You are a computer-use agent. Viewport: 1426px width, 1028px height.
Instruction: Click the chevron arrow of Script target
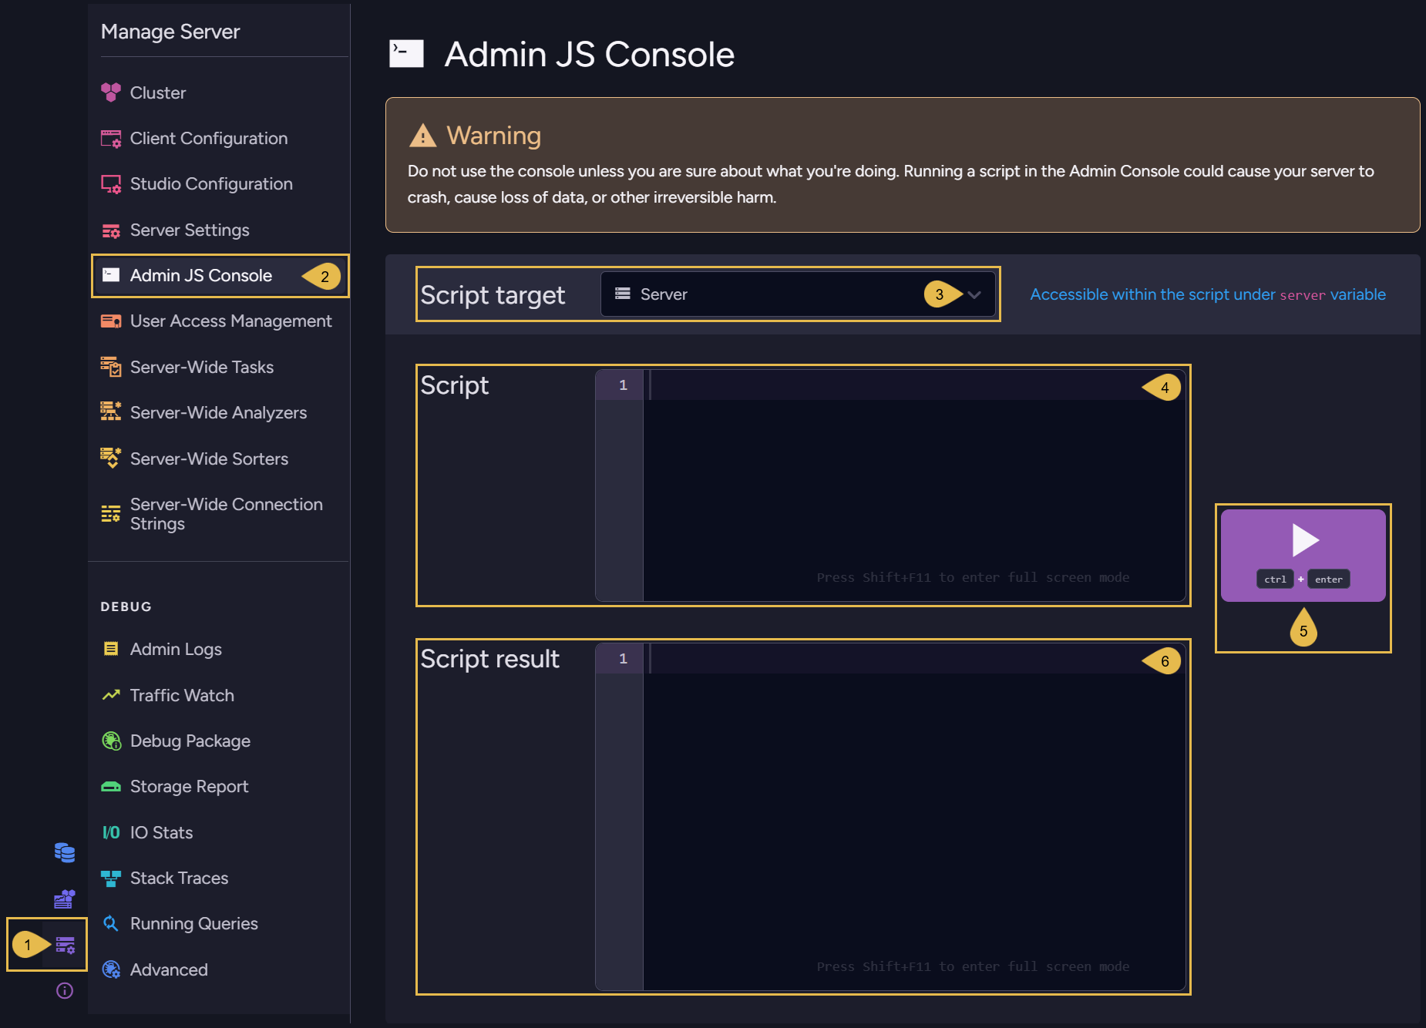pyautogui.click(x=974, y=294)
